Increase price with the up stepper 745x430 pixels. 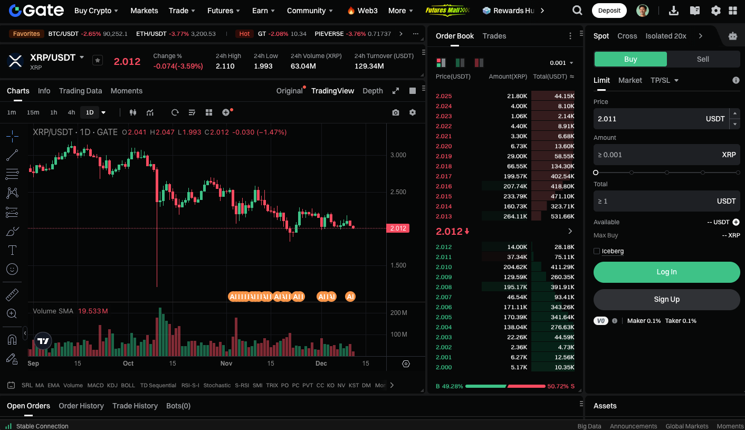pyautogui.click(x=734, y=113)
